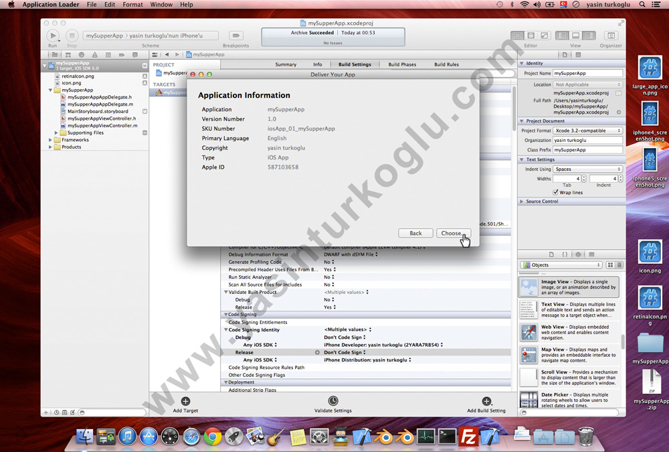
Task: Open the Window menu
Action: (161, 4)
